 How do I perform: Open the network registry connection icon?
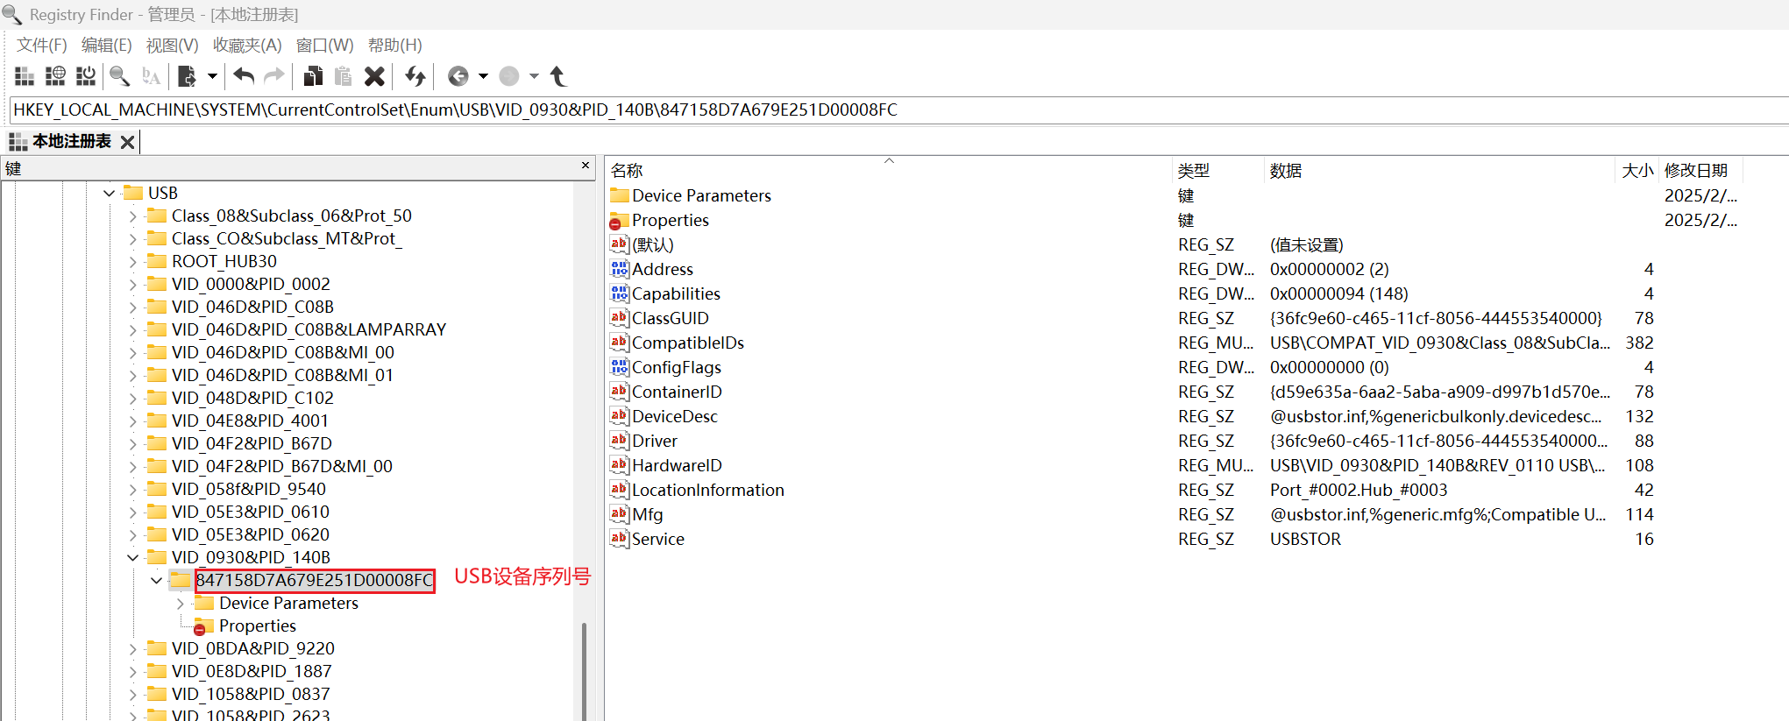coord(55,77)
